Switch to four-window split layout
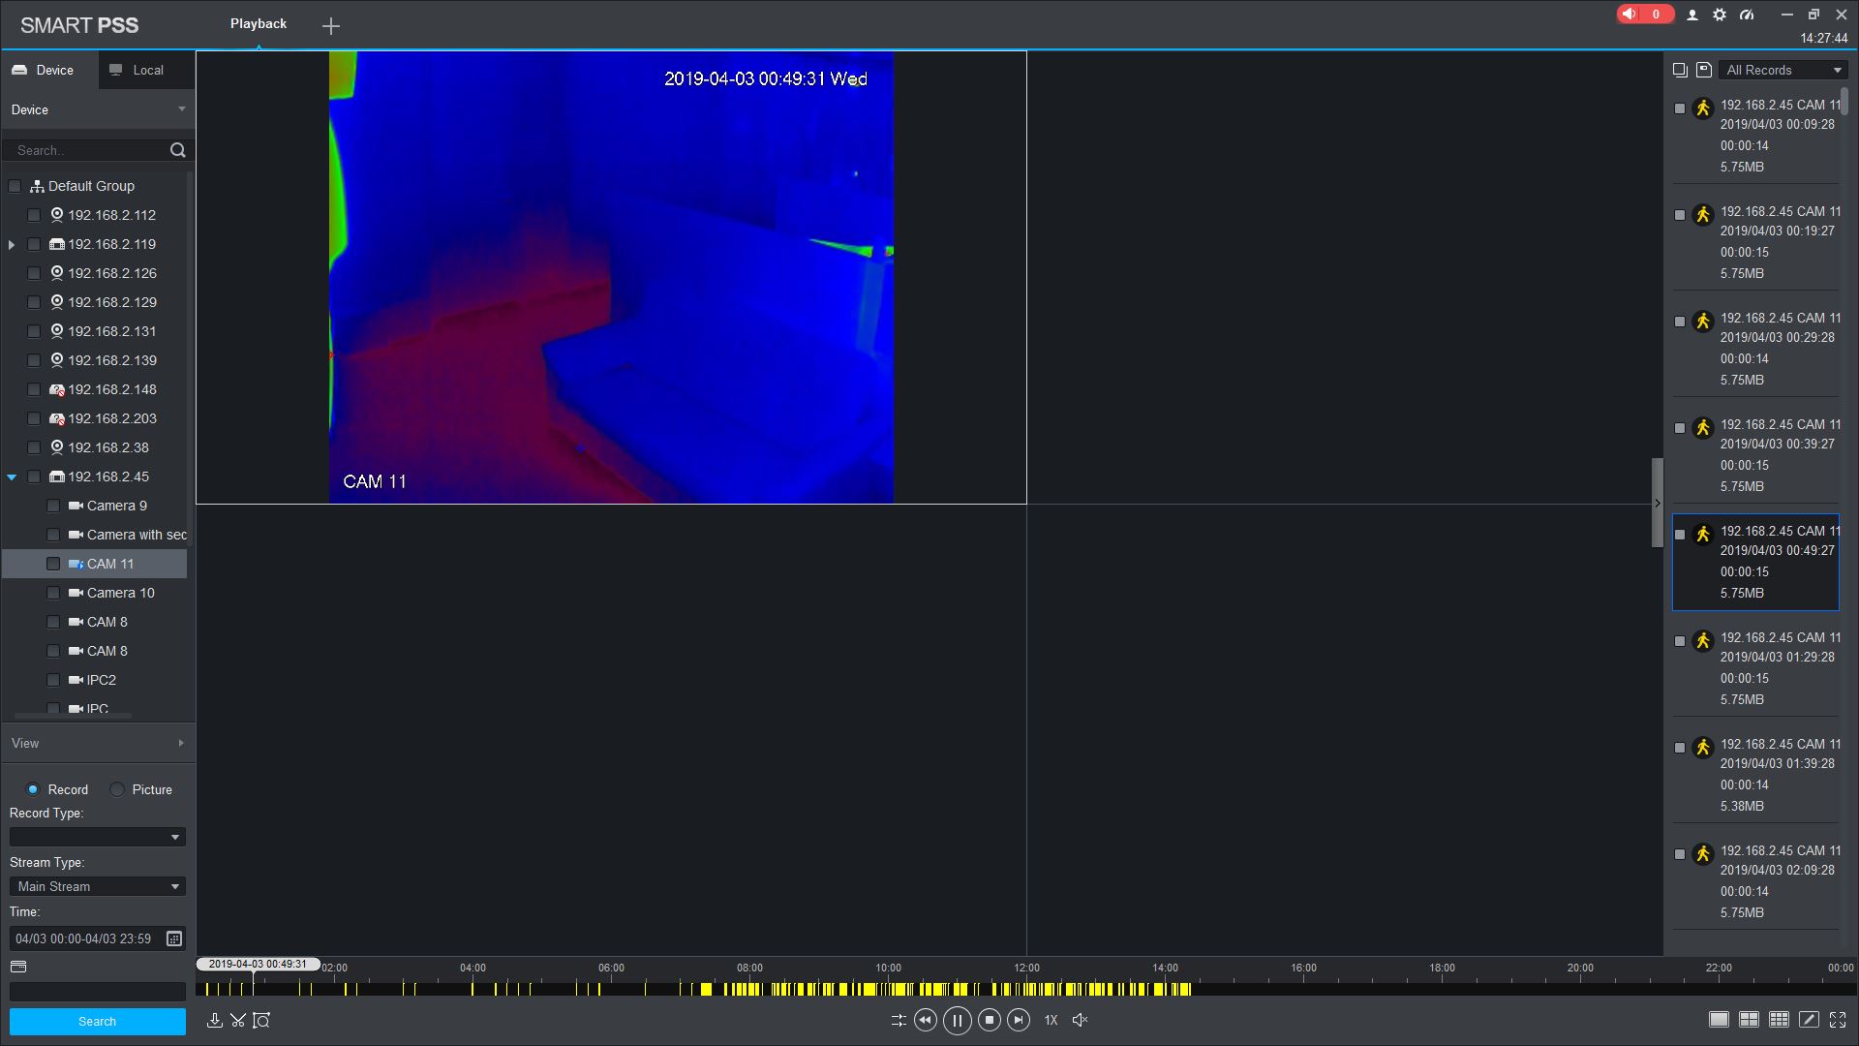This screenshot has width=1859, height=1046. click(x=1749, y=1020)
